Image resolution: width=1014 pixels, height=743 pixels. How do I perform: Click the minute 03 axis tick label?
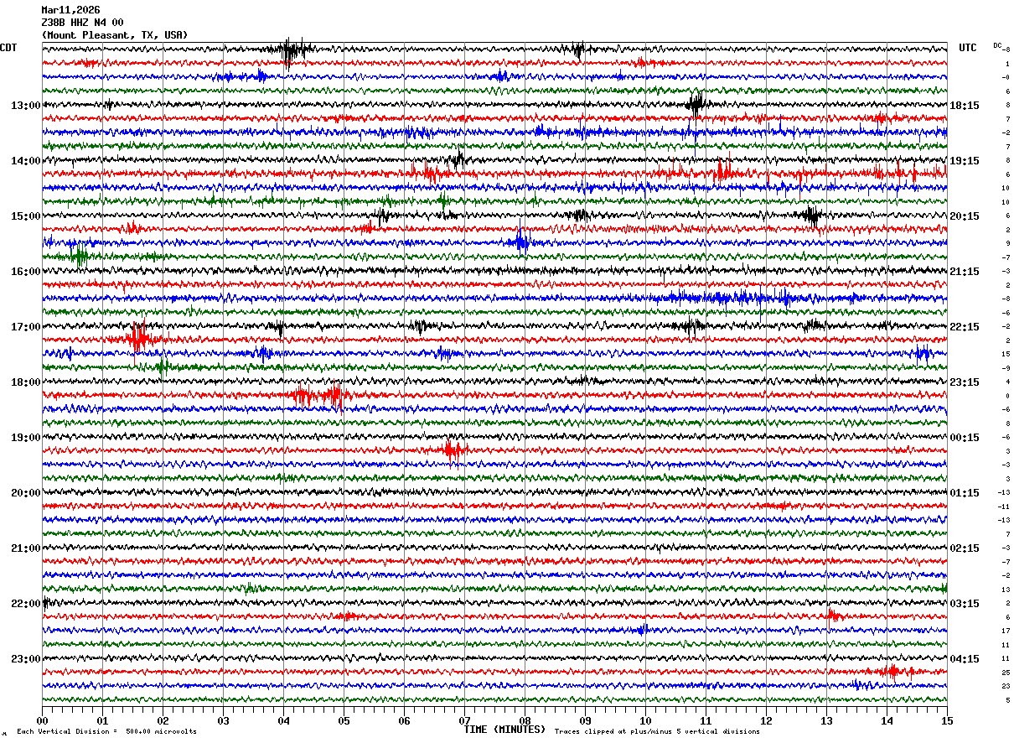pyautogui.click(x=223, y=720)
